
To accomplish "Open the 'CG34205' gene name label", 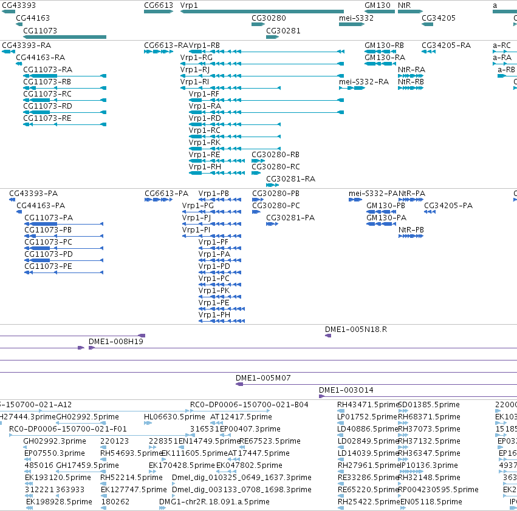I will tap(439, 18).
